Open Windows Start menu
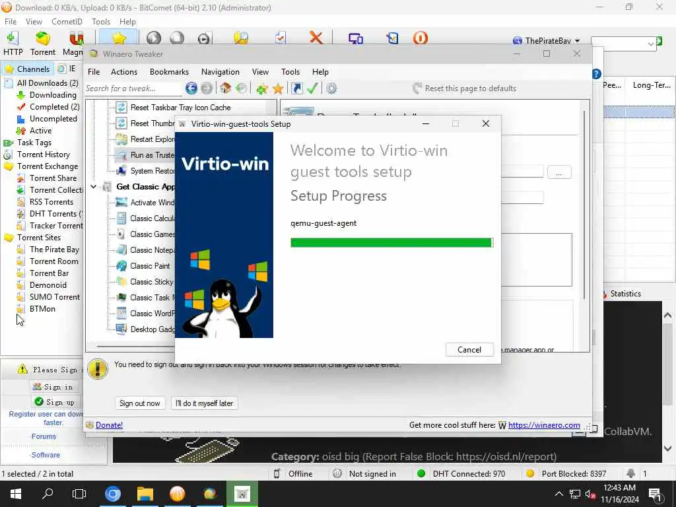Screen dimensions: 676x507 tap(16, 494)
